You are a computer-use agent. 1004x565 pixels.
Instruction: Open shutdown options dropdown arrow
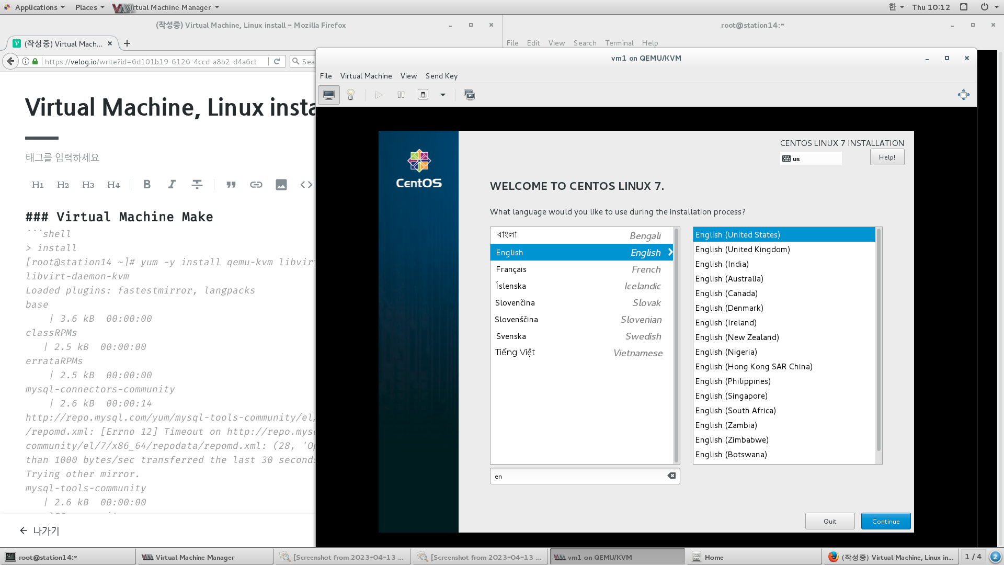443,95
